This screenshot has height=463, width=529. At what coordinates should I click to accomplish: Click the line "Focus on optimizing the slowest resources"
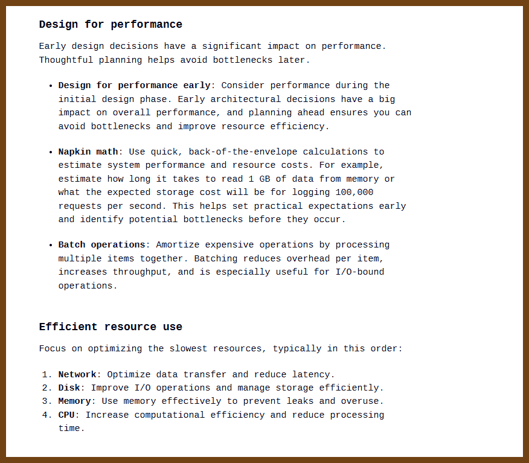220,349
